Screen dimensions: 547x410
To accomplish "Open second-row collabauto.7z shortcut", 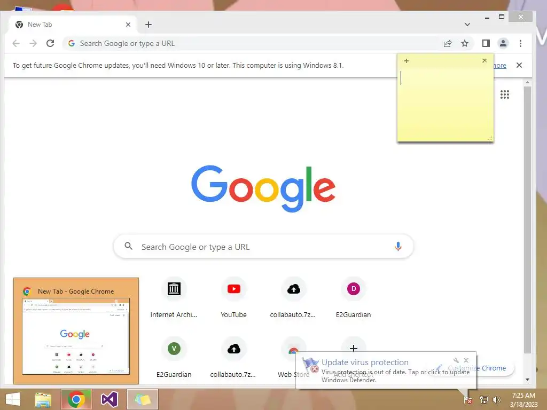I will [233, 358].
